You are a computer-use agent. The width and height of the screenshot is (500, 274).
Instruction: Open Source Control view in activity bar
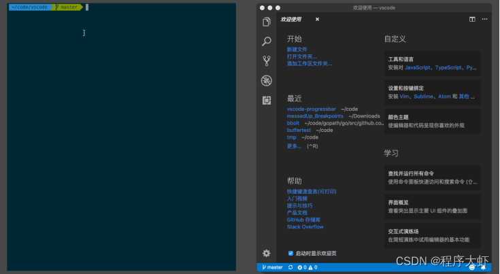(x=267, y=61)
